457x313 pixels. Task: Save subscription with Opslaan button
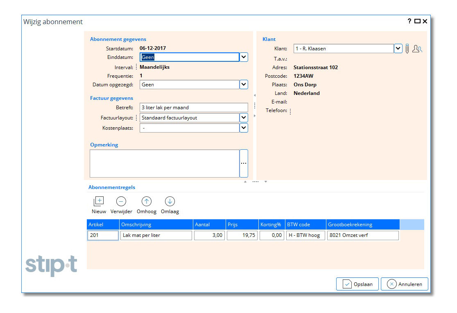pyautogui.click(x=357, y=284)
